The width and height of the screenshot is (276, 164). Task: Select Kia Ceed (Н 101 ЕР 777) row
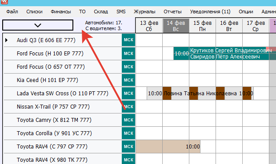[63, 80]
